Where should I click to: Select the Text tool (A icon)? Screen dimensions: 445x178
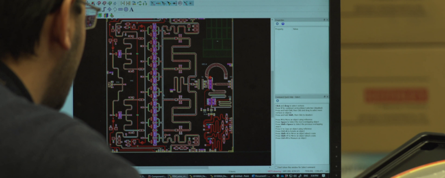(131, 9)
